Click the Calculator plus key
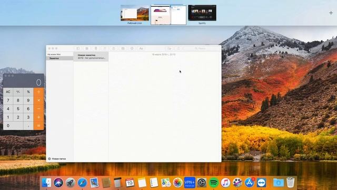This screenshot has width=337, height=190. pyautogui.click(x=38, y=117)
